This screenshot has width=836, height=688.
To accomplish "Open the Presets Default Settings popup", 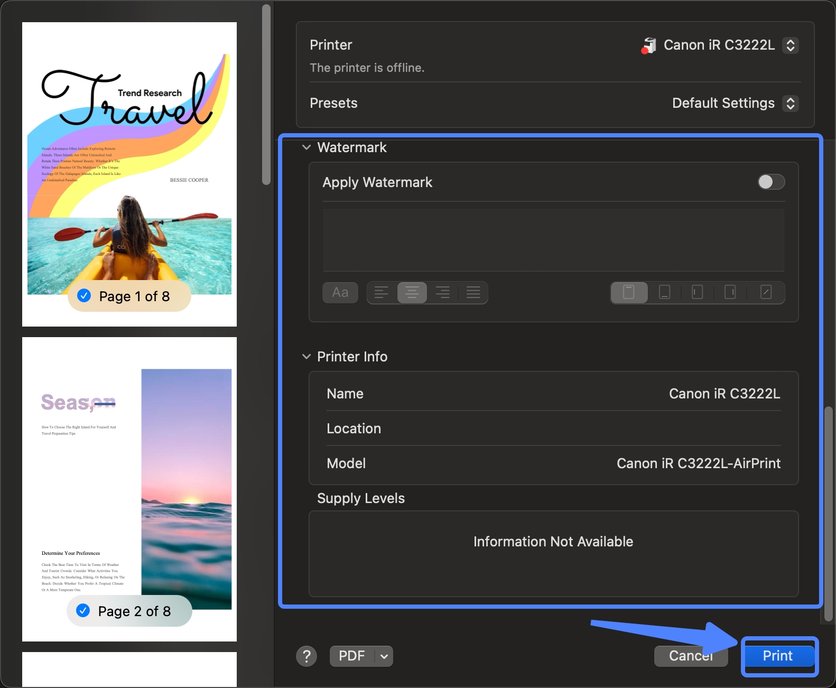I will [790, 103].
